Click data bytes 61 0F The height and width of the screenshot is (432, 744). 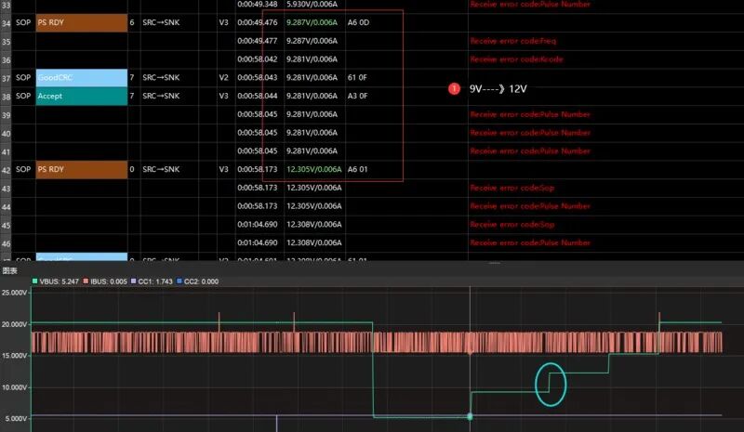tap(357, 77)
